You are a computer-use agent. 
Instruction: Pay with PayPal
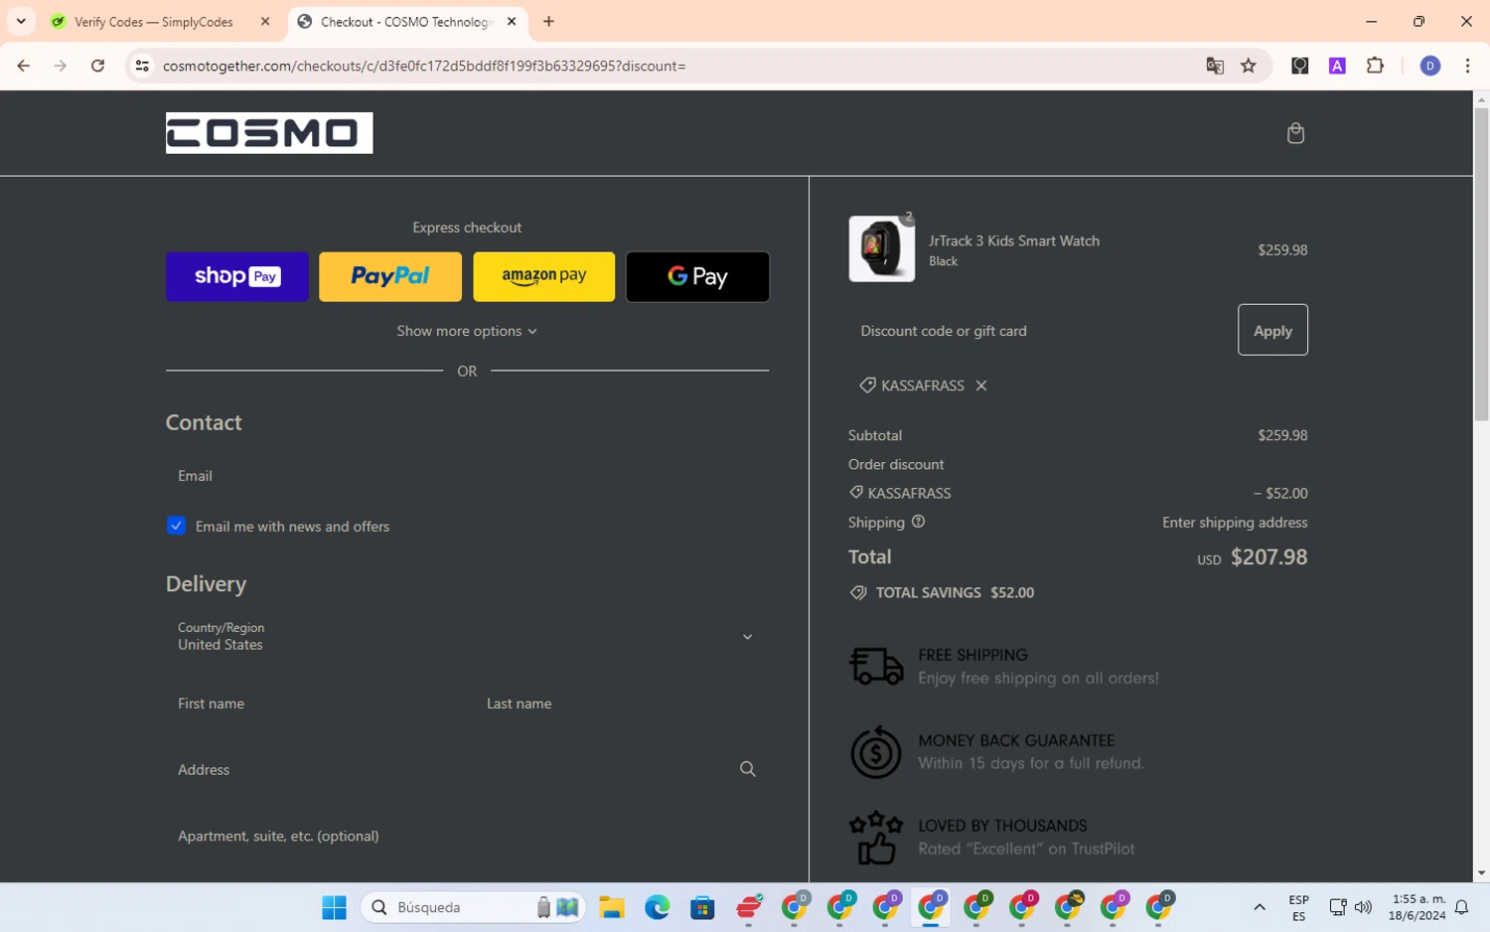(x=390, y=276)
